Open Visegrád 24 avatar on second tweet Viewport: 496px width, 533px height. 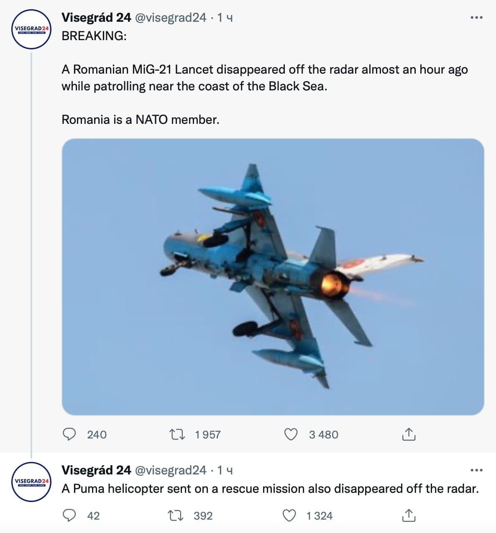31,481
